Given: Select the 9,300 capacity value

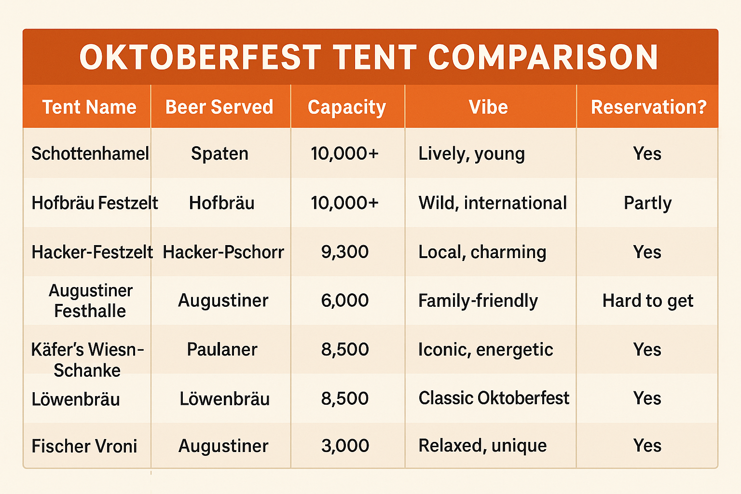Looking at the screenshot, I should click(345, 252).
